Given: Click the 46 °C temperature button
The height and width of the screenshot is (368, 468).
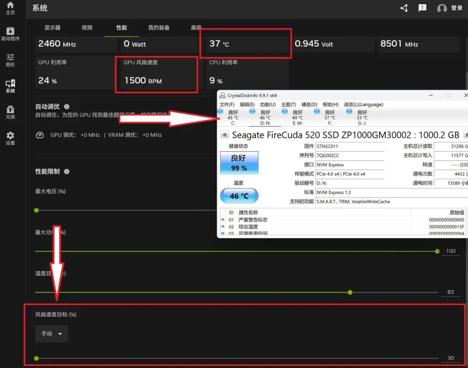Looking at the screenshot, I should point(239,196).
